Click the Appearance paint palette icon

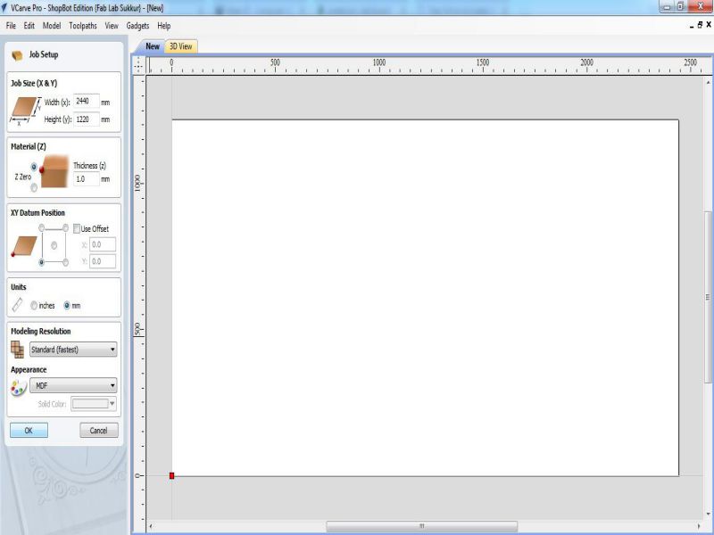coord(18,388)
